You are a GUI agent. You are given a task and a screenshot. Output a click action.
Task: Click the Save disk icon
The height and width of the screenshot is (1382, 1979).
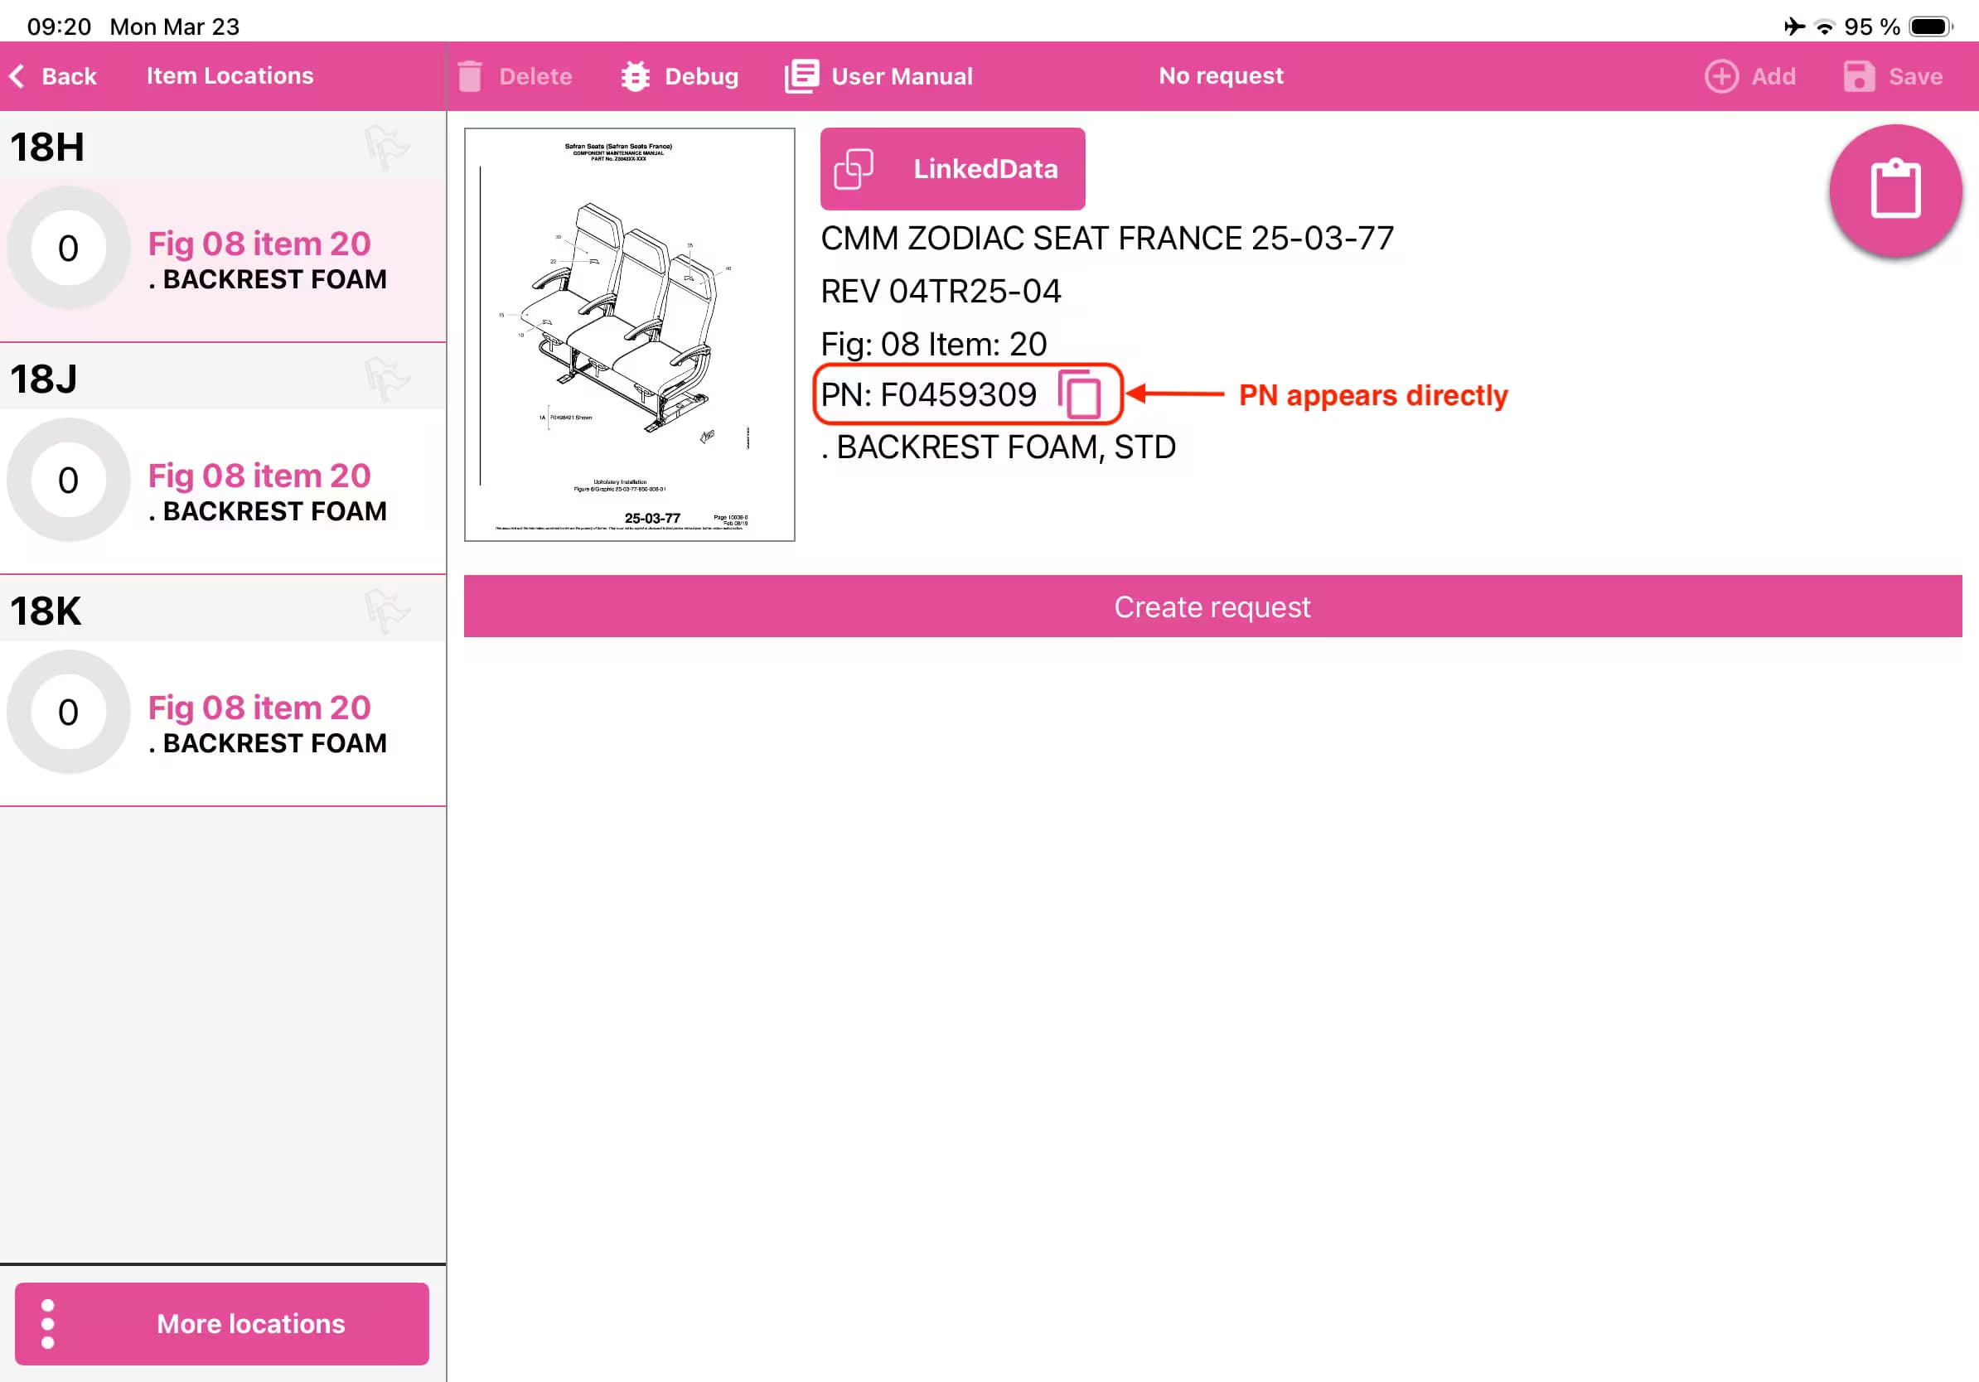[1858, 76]
